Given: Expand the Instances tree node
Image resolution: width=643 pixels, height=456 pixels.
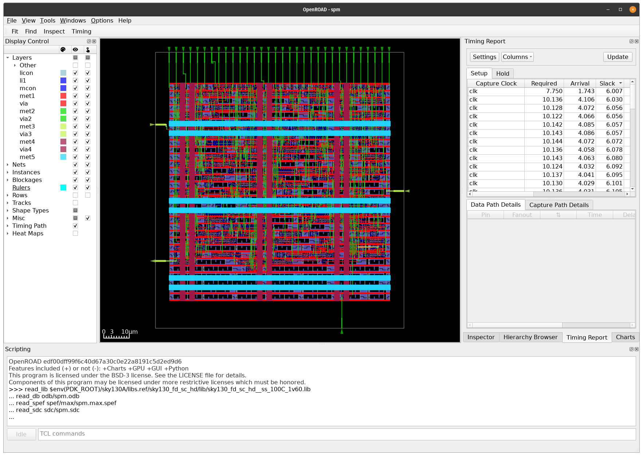Looking at the screenshot, I should [x=8, y=172].
